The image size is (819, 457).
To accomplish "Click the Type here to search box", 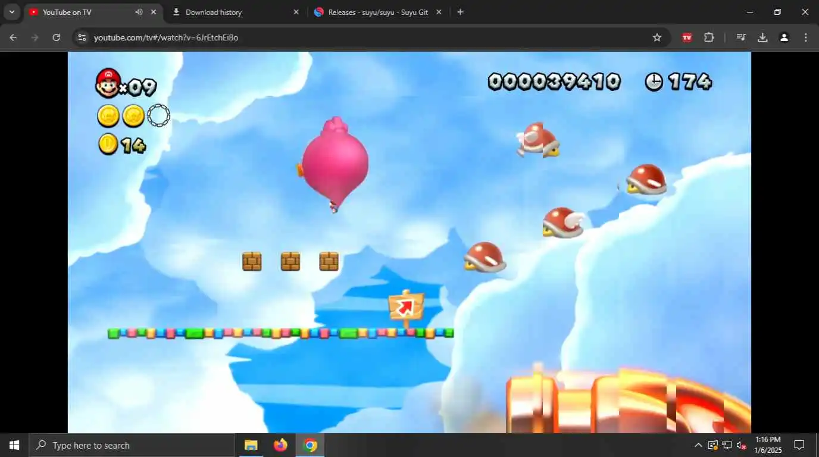I will coord(132,445).
